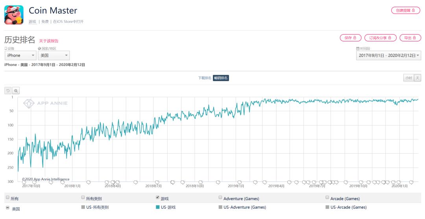Open the date range dropdown

pyautogui.click(x=388, y=56)
